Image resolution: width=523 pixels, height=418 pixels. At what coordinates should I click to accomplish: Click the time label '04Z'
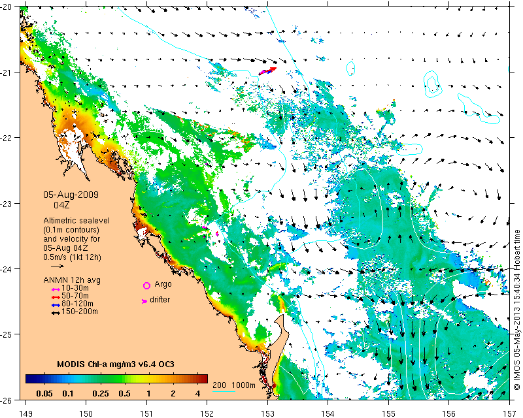[x=61, y=205]
